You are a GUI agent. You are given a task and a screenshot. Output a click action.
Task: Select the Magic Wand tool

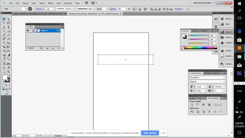tap(4, 23)
